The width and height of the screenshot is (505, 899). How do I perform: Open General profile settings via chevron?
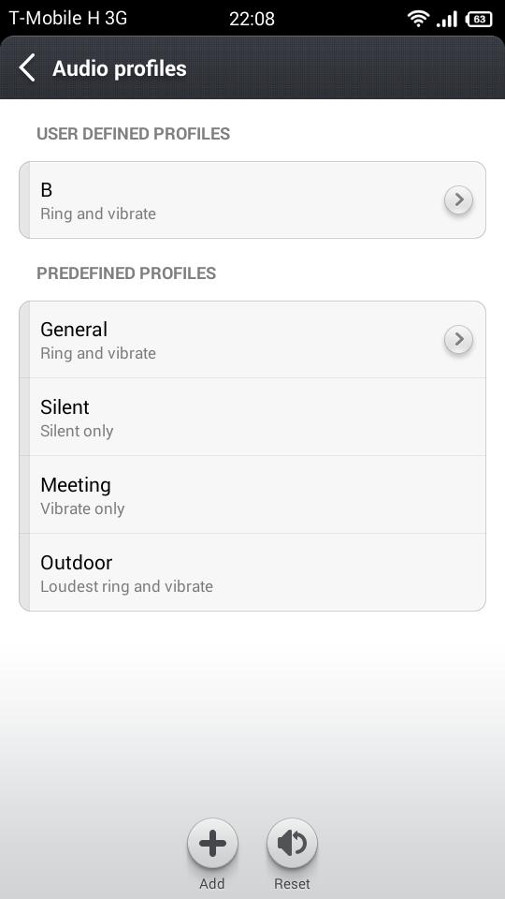tap(458, 340)
